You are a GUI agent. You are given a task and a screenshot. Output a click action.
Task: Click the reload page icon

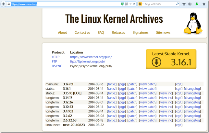[134, 4]
